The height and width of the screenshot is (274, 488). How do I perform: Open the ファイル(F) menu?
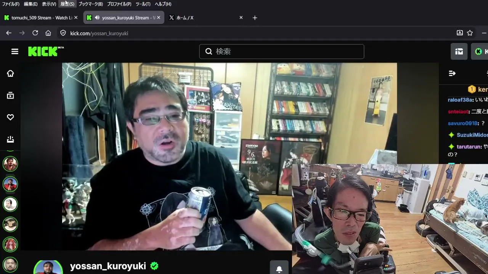[x=11, y=4]
